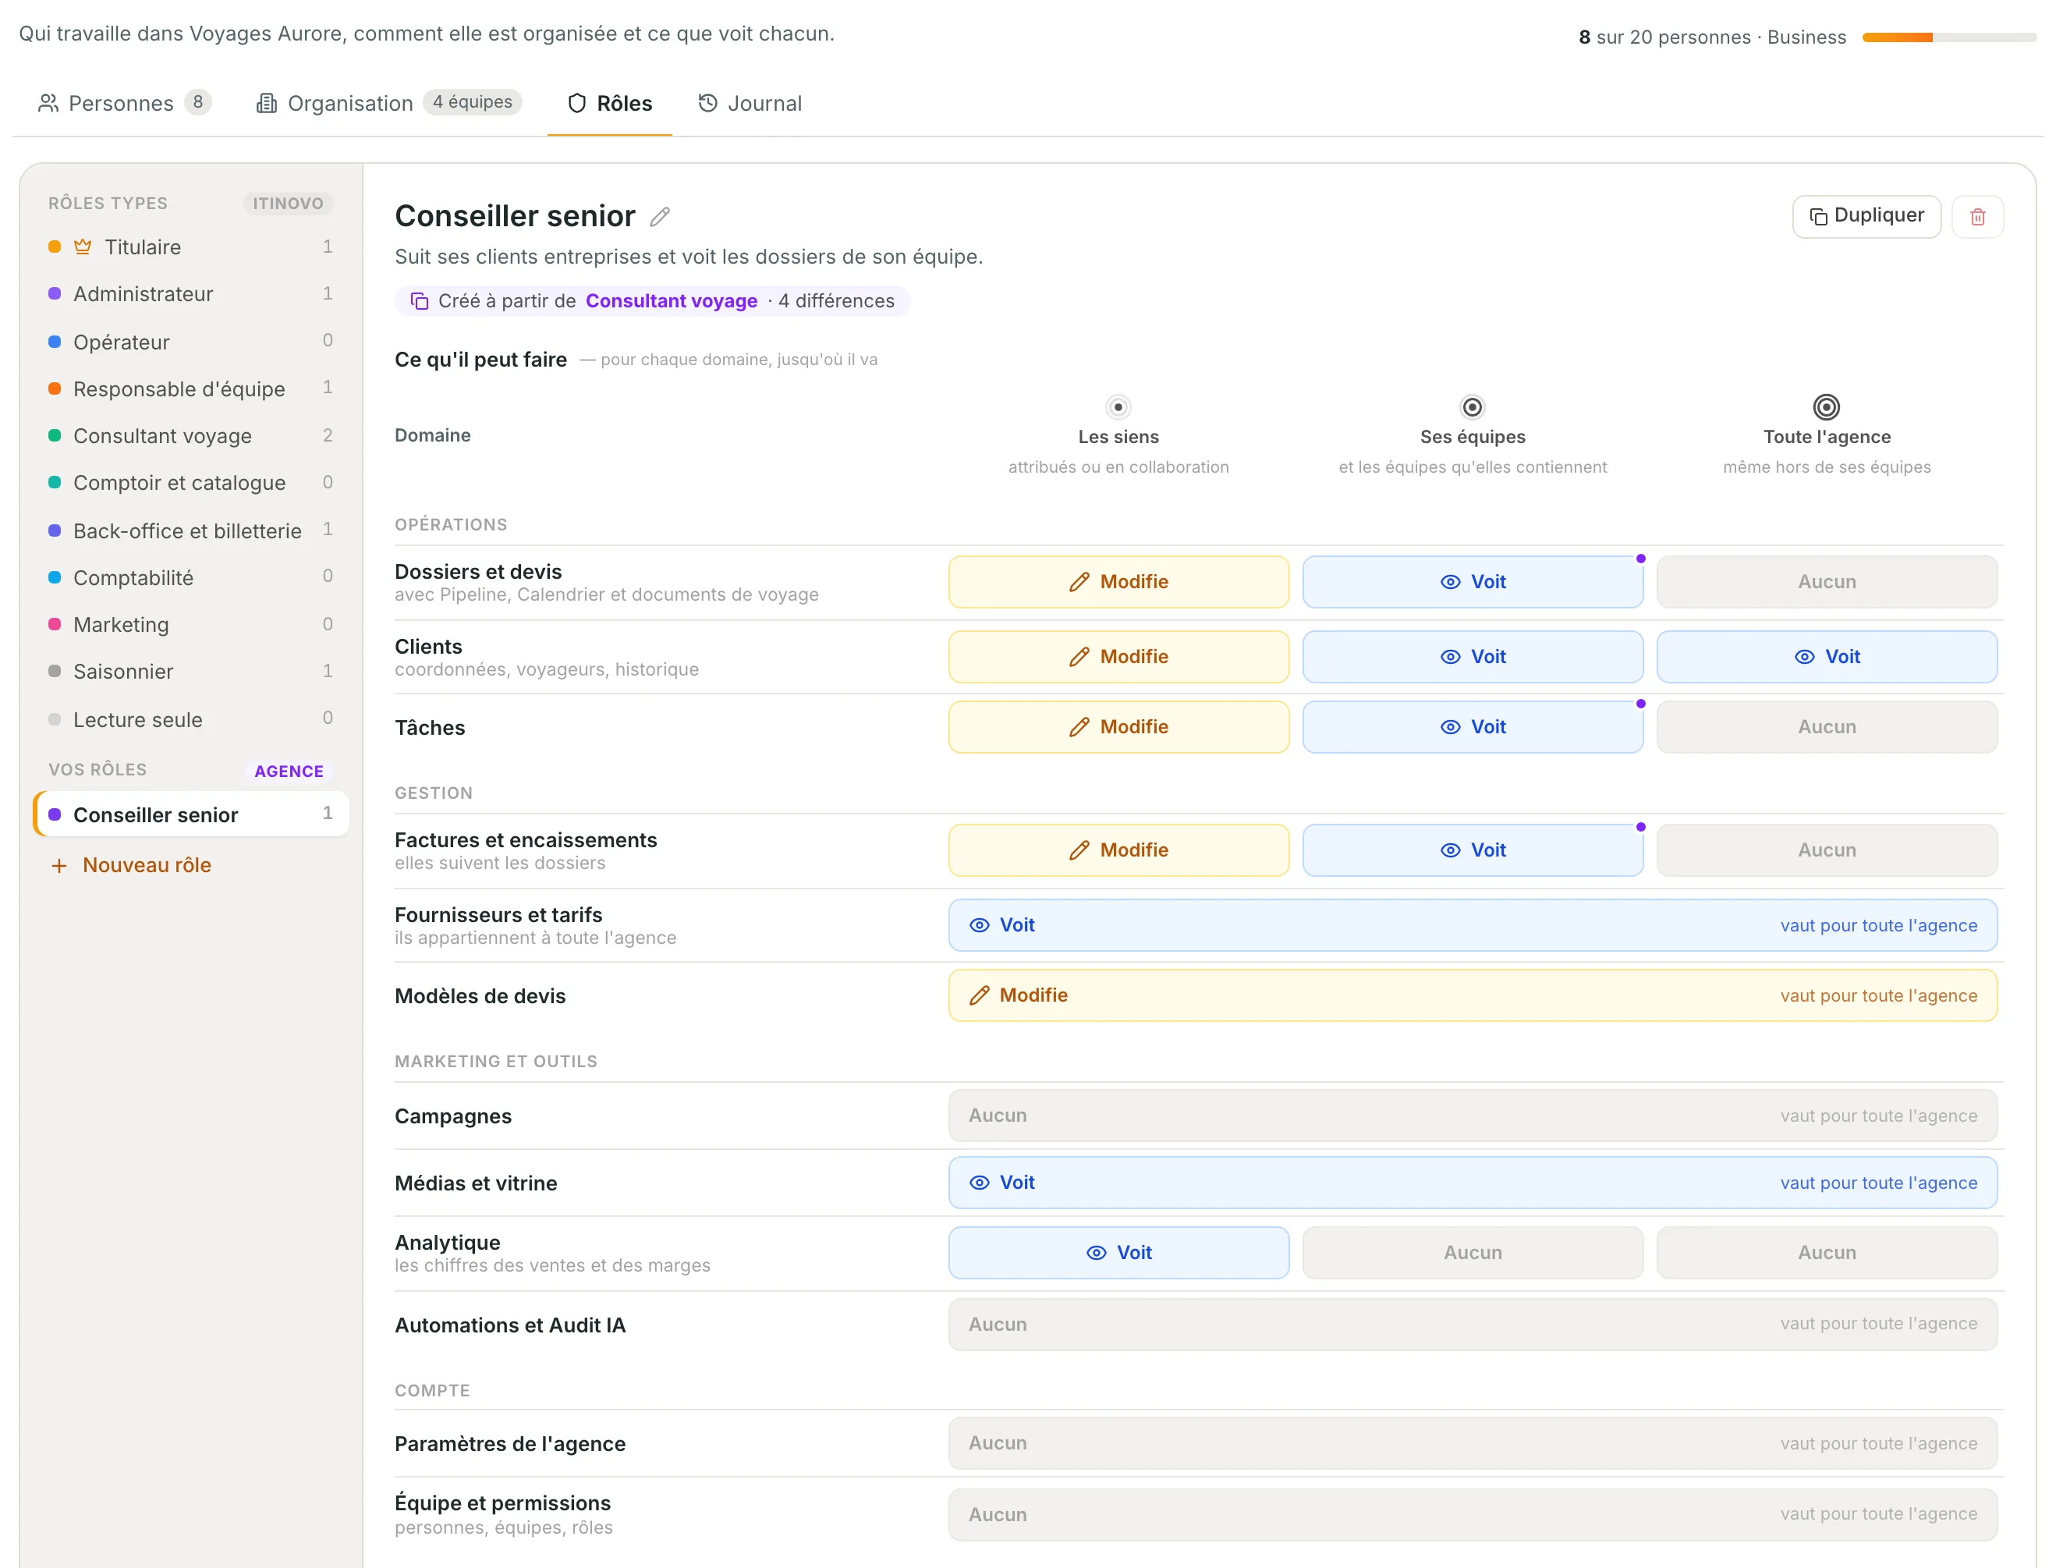Toggle Analytique Ses équipes Aucun cell
Image resolution: width=2056 pixels, height=1568 pixels.
1472,1253
